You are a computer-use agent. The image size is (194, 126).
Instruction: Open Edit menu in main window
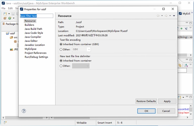[x=10, y=8]
